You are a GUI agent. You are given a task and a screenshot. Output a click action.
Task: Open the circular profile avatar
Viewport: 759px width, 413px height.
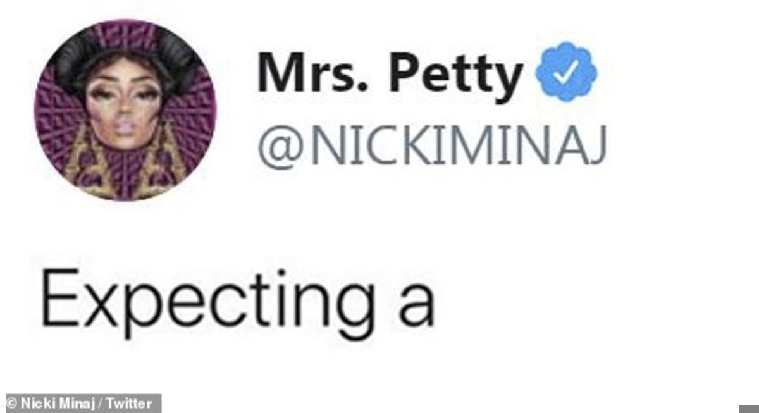point(125,110)
